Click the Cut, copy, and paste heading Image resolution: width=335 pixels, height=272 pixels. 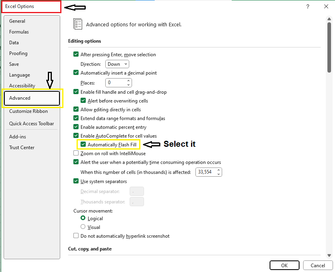click(x=90, y=249)
